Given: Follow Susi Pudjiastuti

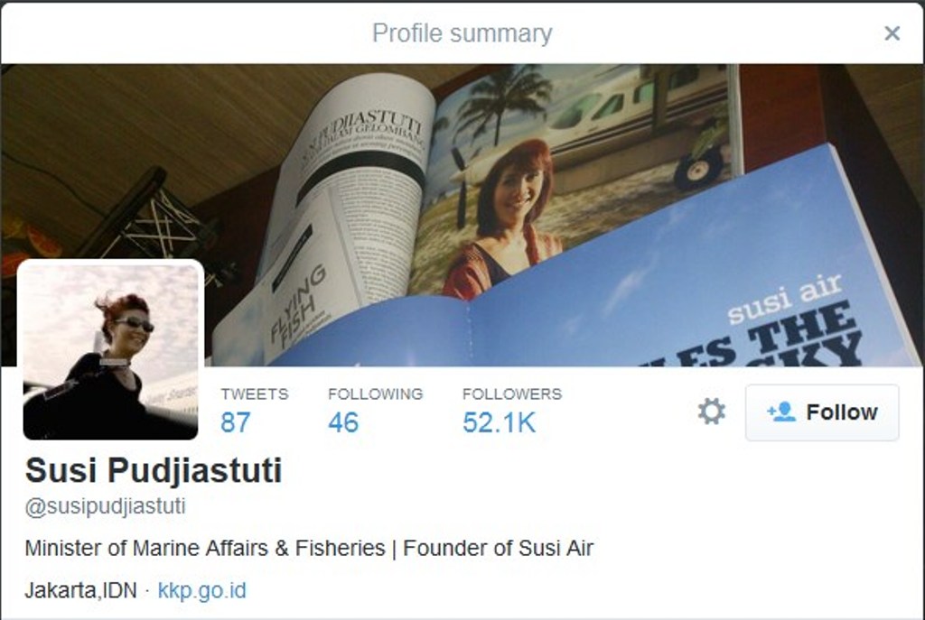Looking at the screenshot, I should coord(822,412).
